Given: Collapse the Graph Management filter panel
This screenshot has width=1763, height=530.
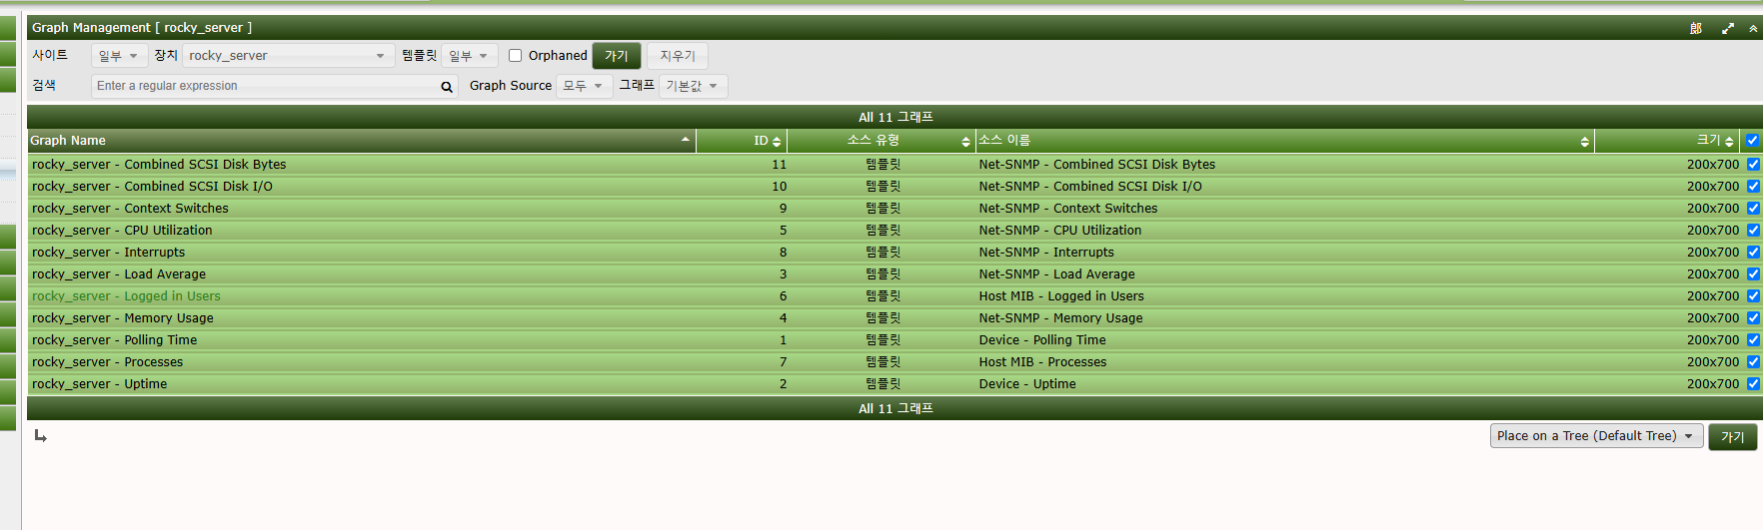Looking at the screenshot, I should (x=1753, y=28).
